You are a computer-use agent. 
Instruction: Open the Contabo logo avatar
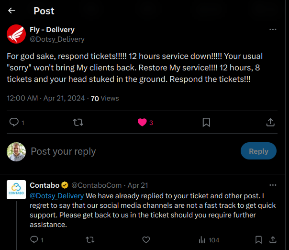coord(16,190)
